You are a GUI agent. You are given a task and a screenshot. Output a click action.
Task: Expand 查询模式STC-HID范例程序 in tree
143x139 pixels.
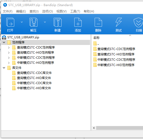(x=9, y=53)
